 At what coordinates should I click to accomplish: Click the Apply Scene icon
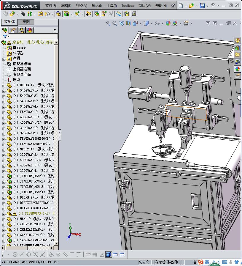(175, 23)
